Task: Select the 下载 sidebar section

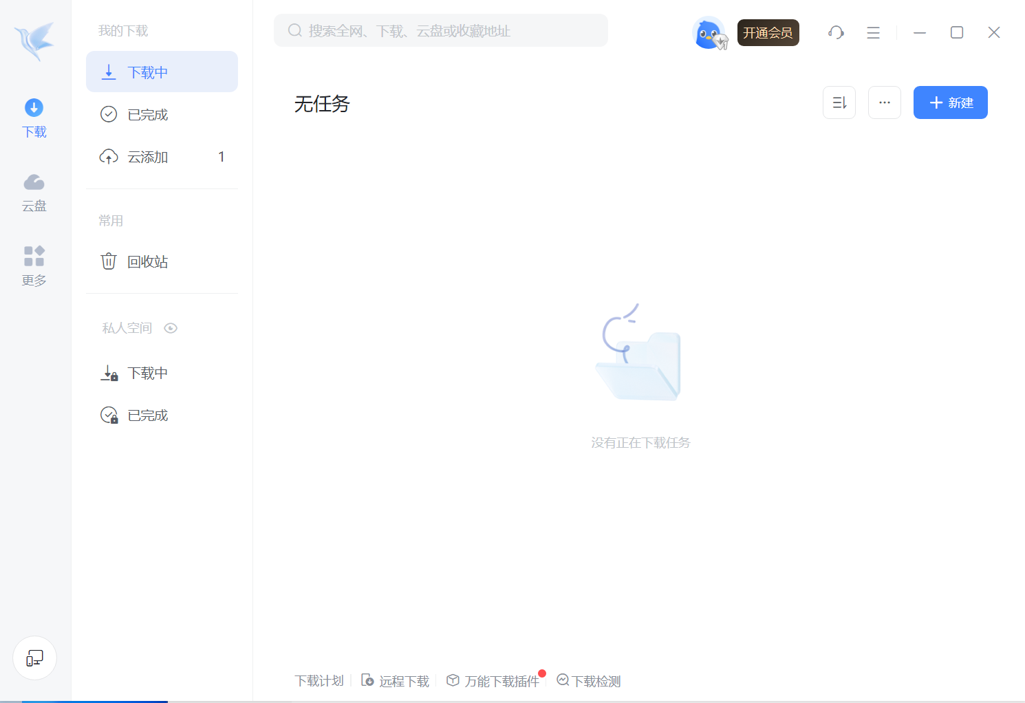Action: pos(34,118)
